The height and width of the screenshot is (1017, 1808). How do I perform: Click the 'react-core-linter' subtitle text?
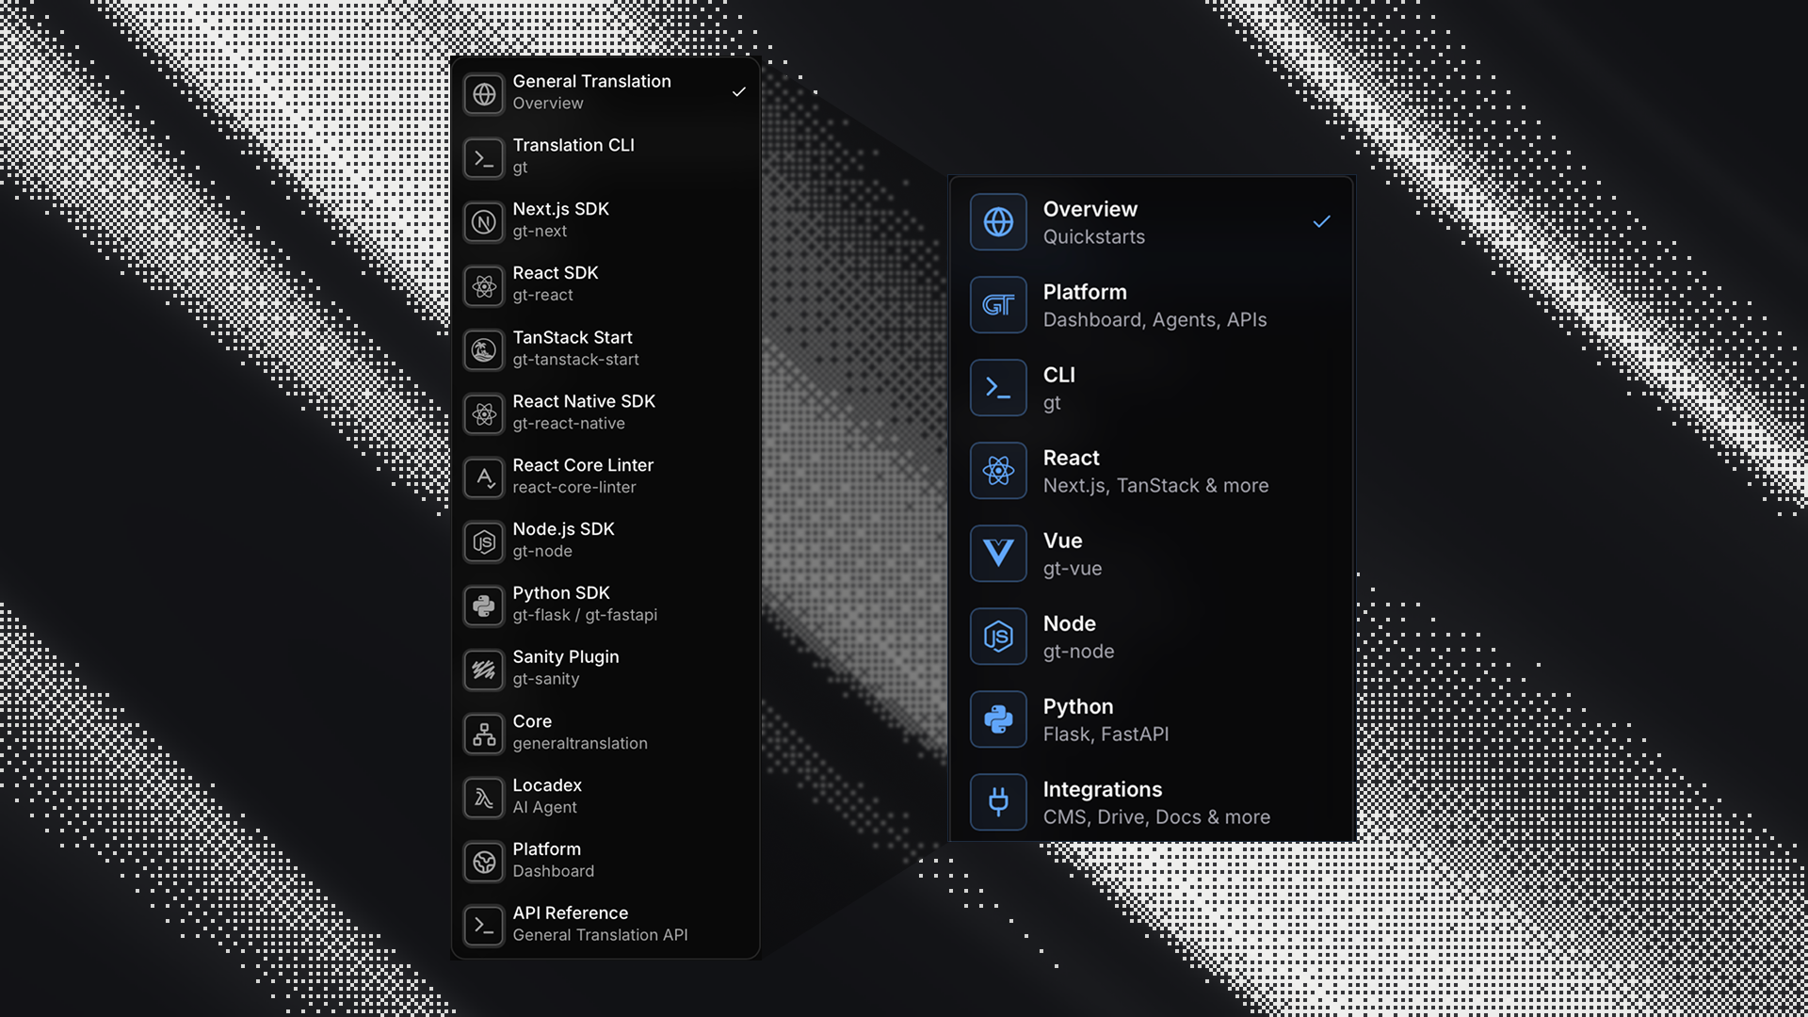click(574, 488)
